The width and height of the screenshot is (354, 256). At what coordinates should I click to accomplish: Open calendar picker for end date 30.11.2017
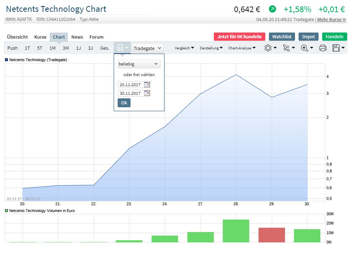[147, 93]
